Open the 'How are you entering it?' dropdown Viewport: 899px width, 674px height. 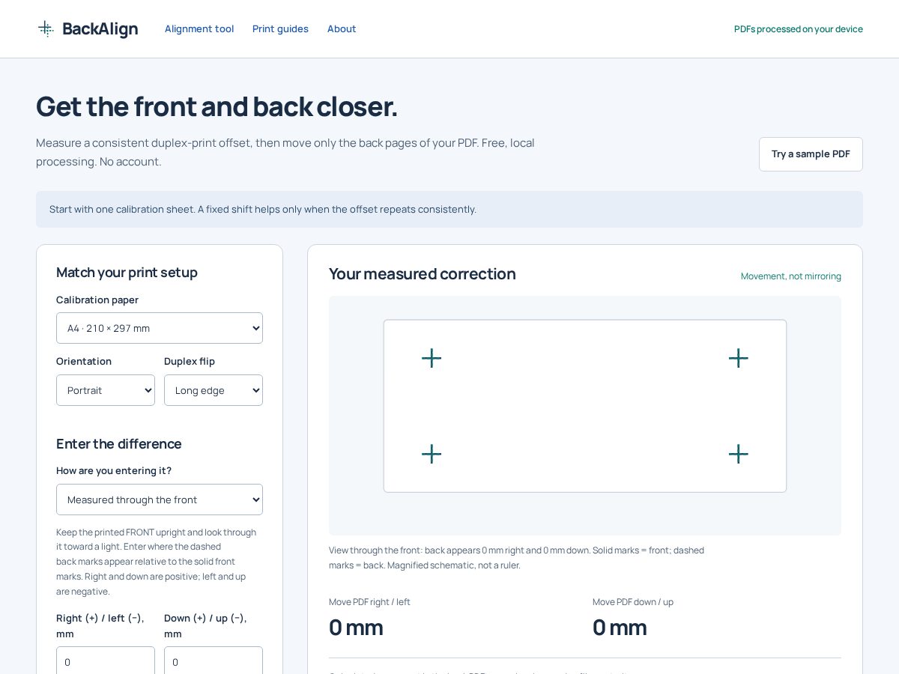point(160,500)
